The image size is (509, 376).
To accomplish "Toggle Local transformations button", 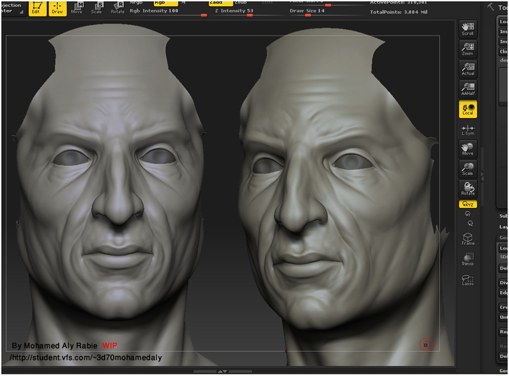I will (468, 109).
